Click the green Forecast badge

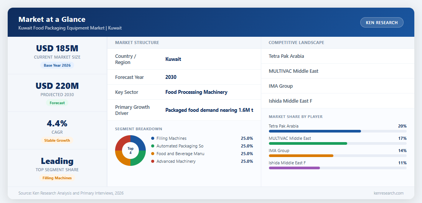pyautogui.click(x=57, y=103)
